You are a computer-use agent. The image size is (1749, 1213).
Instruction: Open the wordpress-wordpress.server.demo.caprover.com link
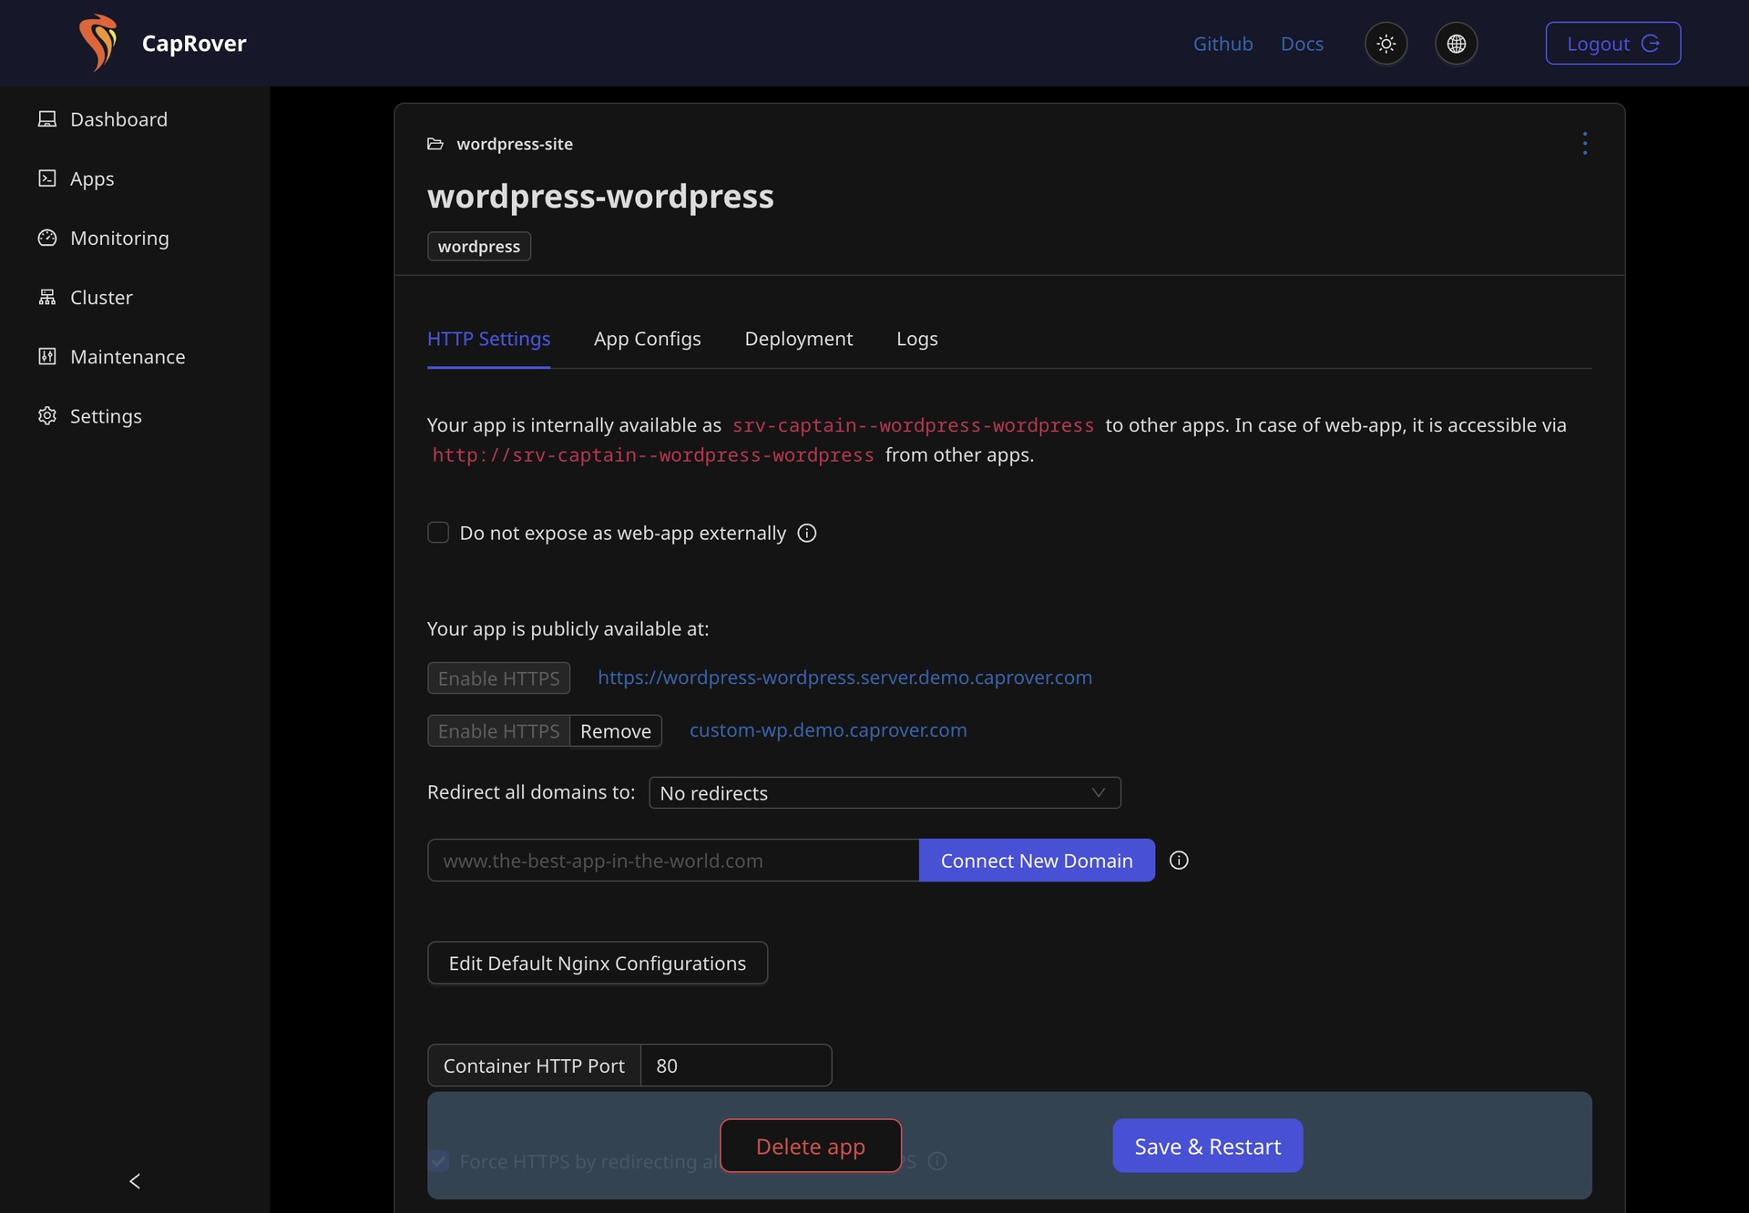[x=844, y=678]
